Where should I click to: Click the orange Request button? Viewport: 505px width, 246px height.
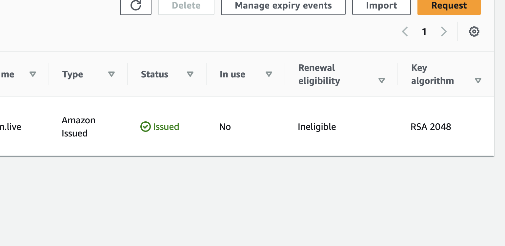(449, 6)
